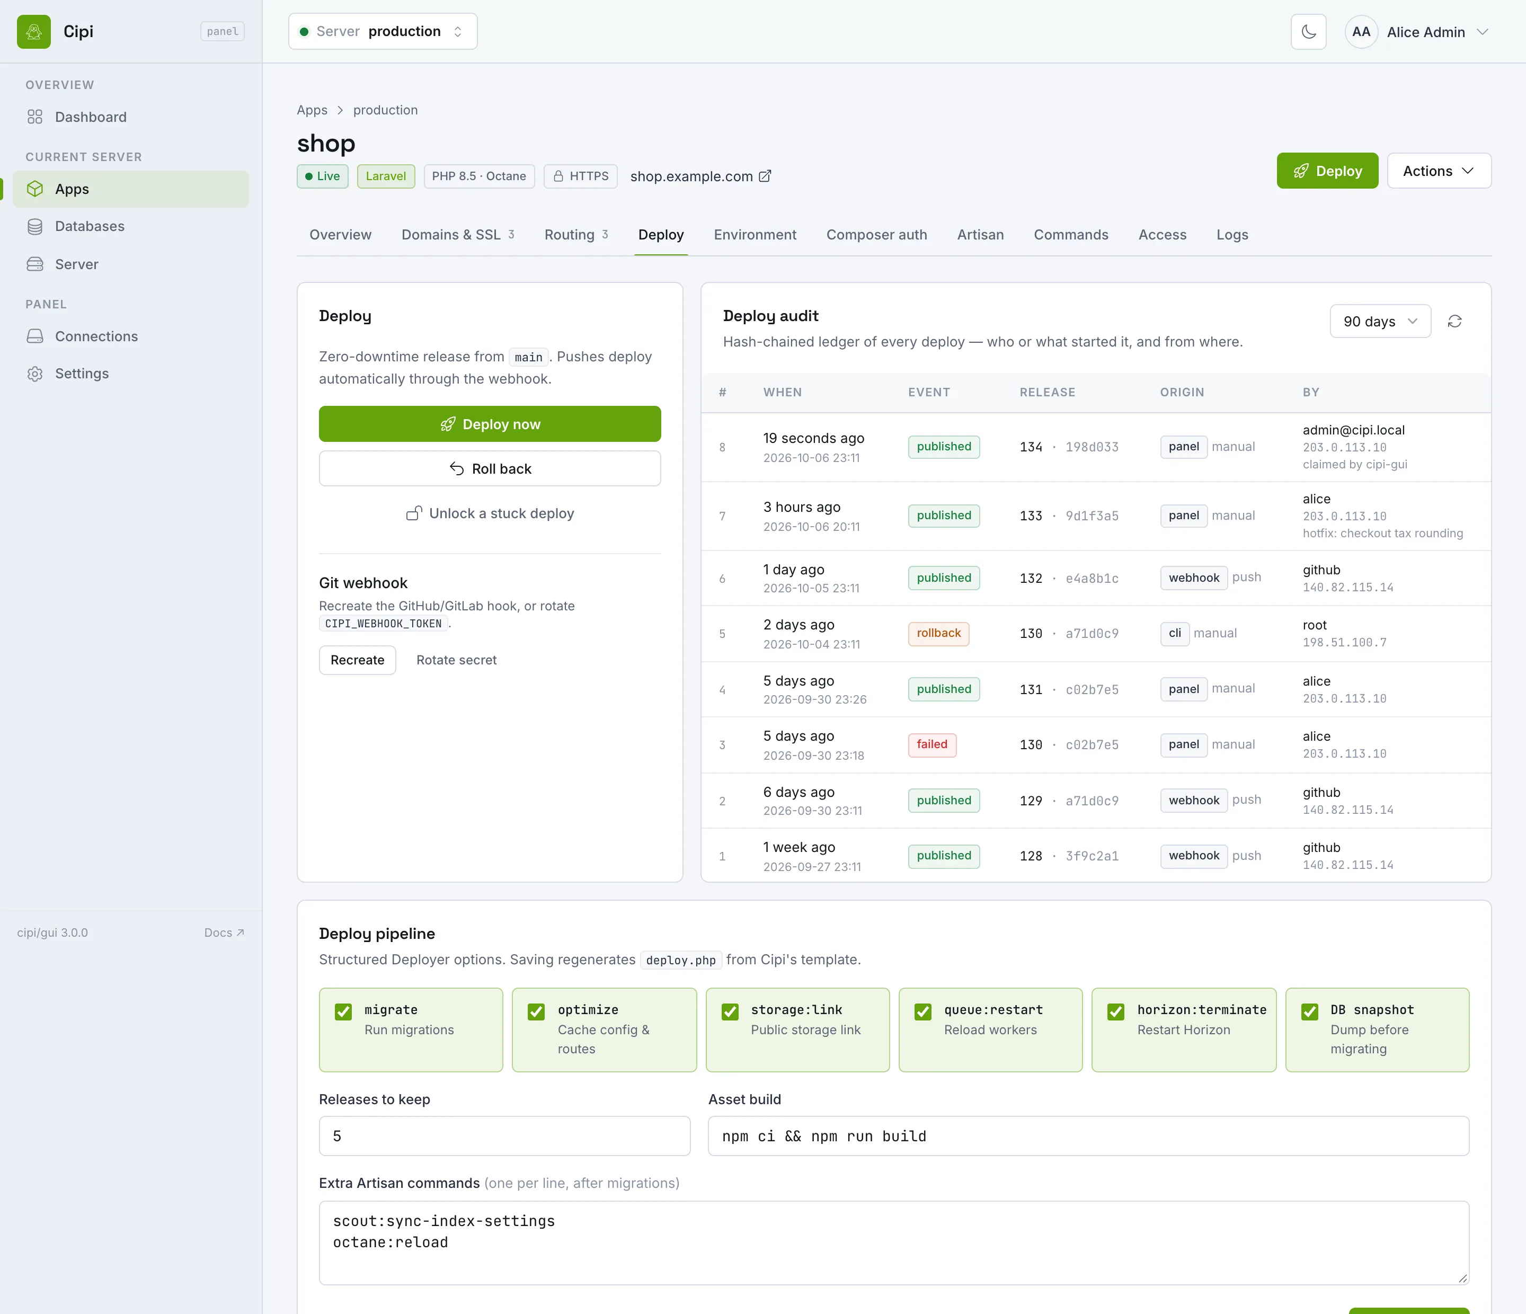Click the Recreate webhook button
Viewport: 1526px width, 1314px height.
coord(357,660)
